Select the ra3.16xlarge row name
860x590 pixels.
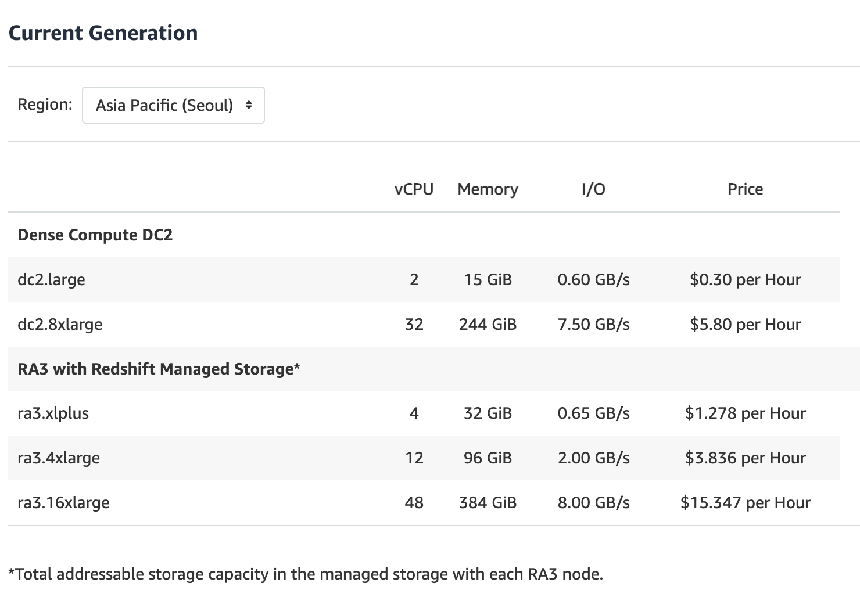tap(63, 503)
